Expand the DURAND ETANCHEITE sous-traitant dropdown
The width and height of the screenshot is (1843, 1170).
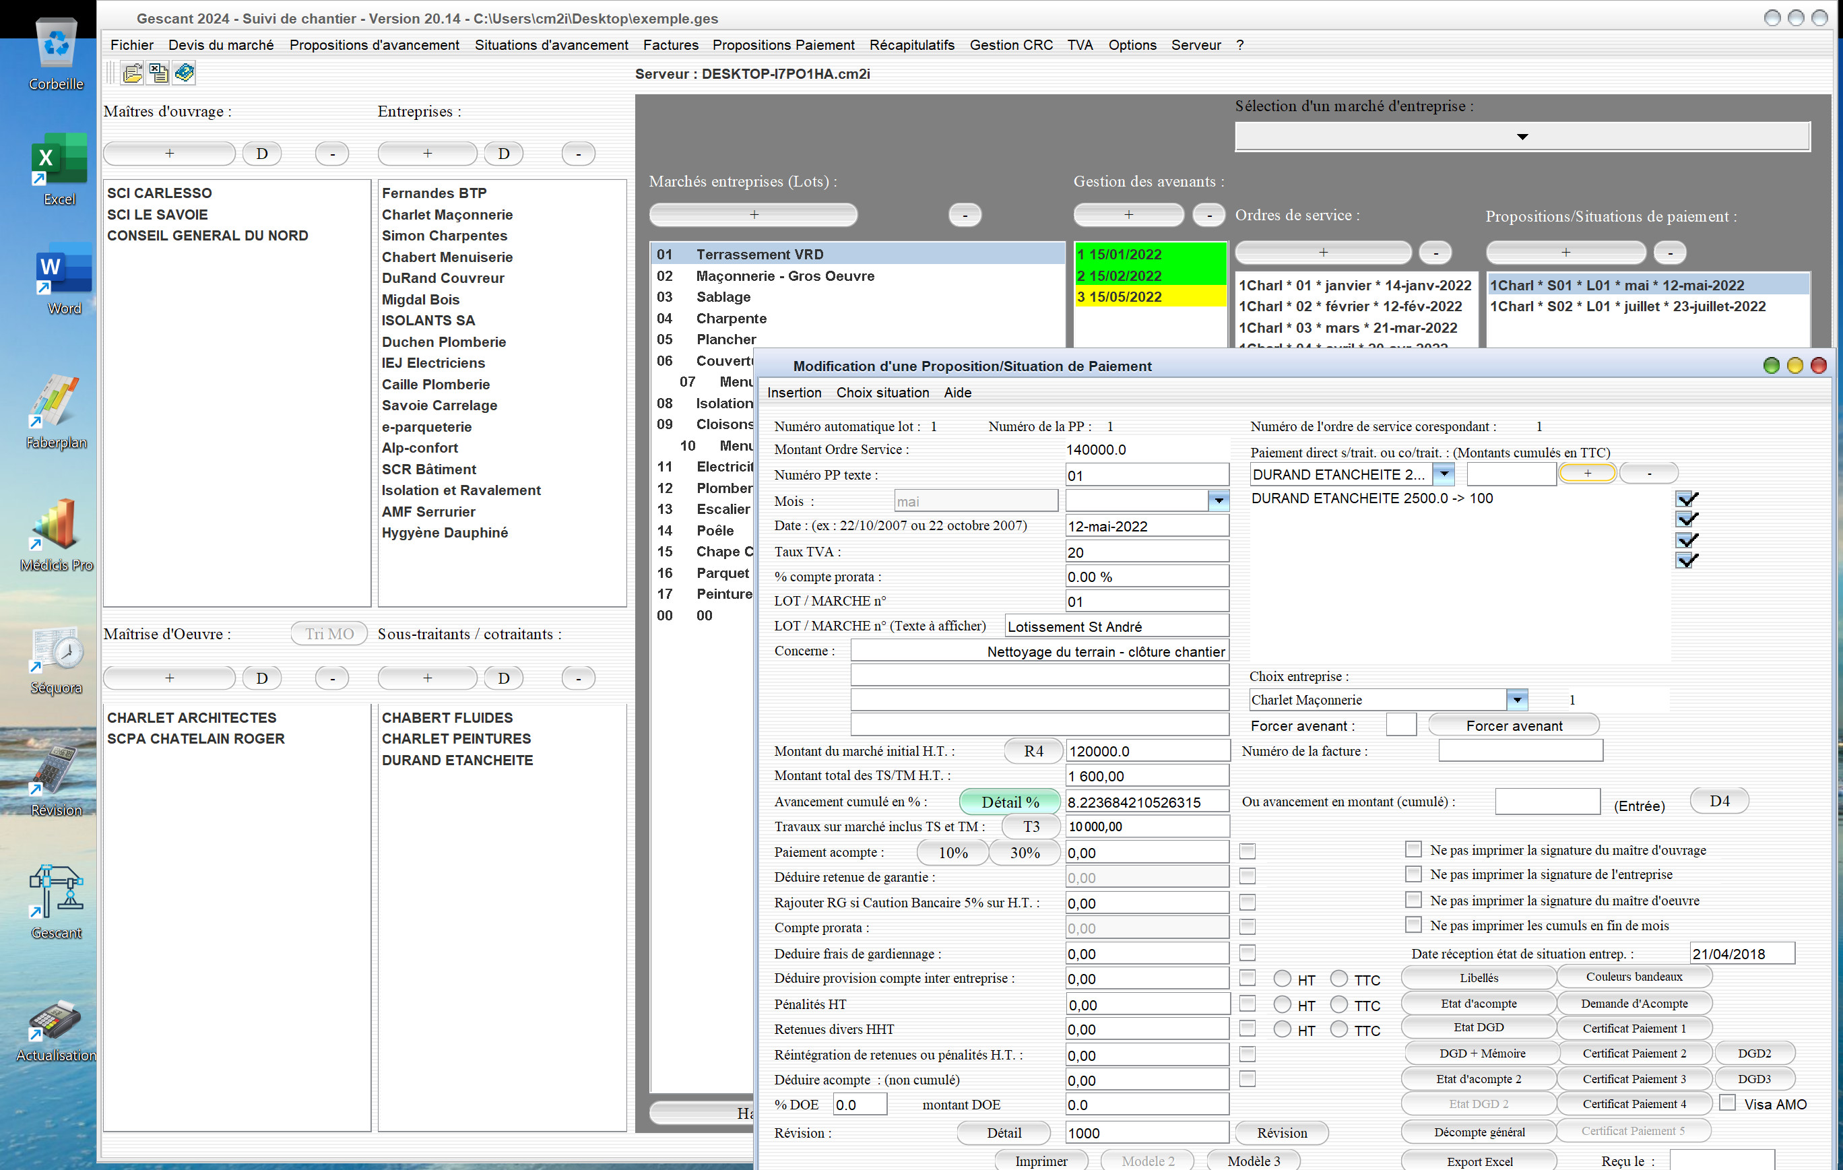click(x=1444, y=474)
